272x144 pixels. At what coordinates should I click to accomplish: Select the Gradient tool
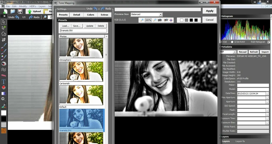coord(4,94)
